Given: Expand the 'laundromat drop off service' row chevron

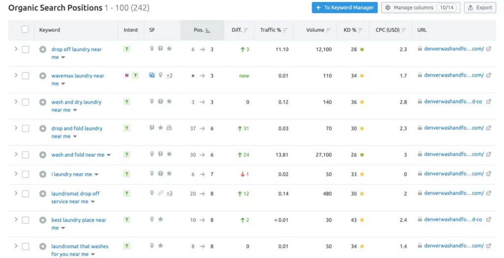Looking at the screenshot, I should [16, 193].
